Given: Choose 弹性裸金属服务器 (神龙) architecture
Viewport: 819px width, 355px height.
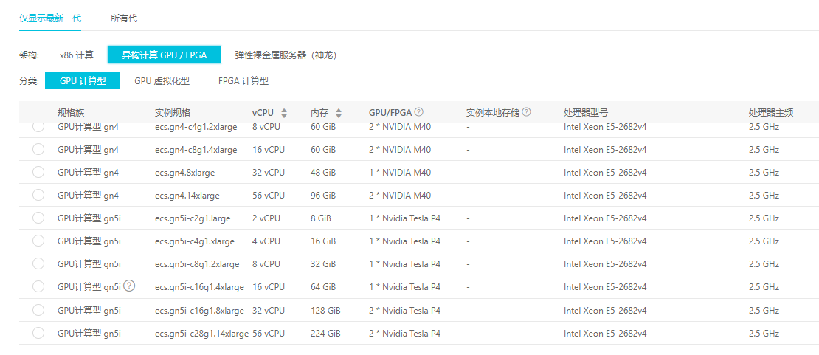Looking at the screenshot, I should click(286, 55).
